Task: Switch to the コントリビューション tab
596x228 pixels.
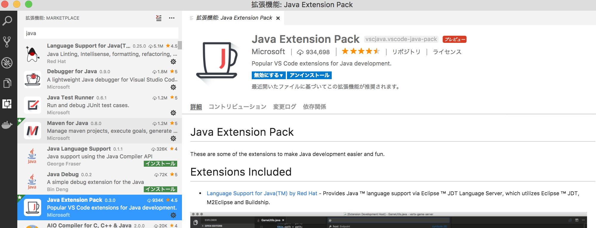Action: [x=237, y=107]
